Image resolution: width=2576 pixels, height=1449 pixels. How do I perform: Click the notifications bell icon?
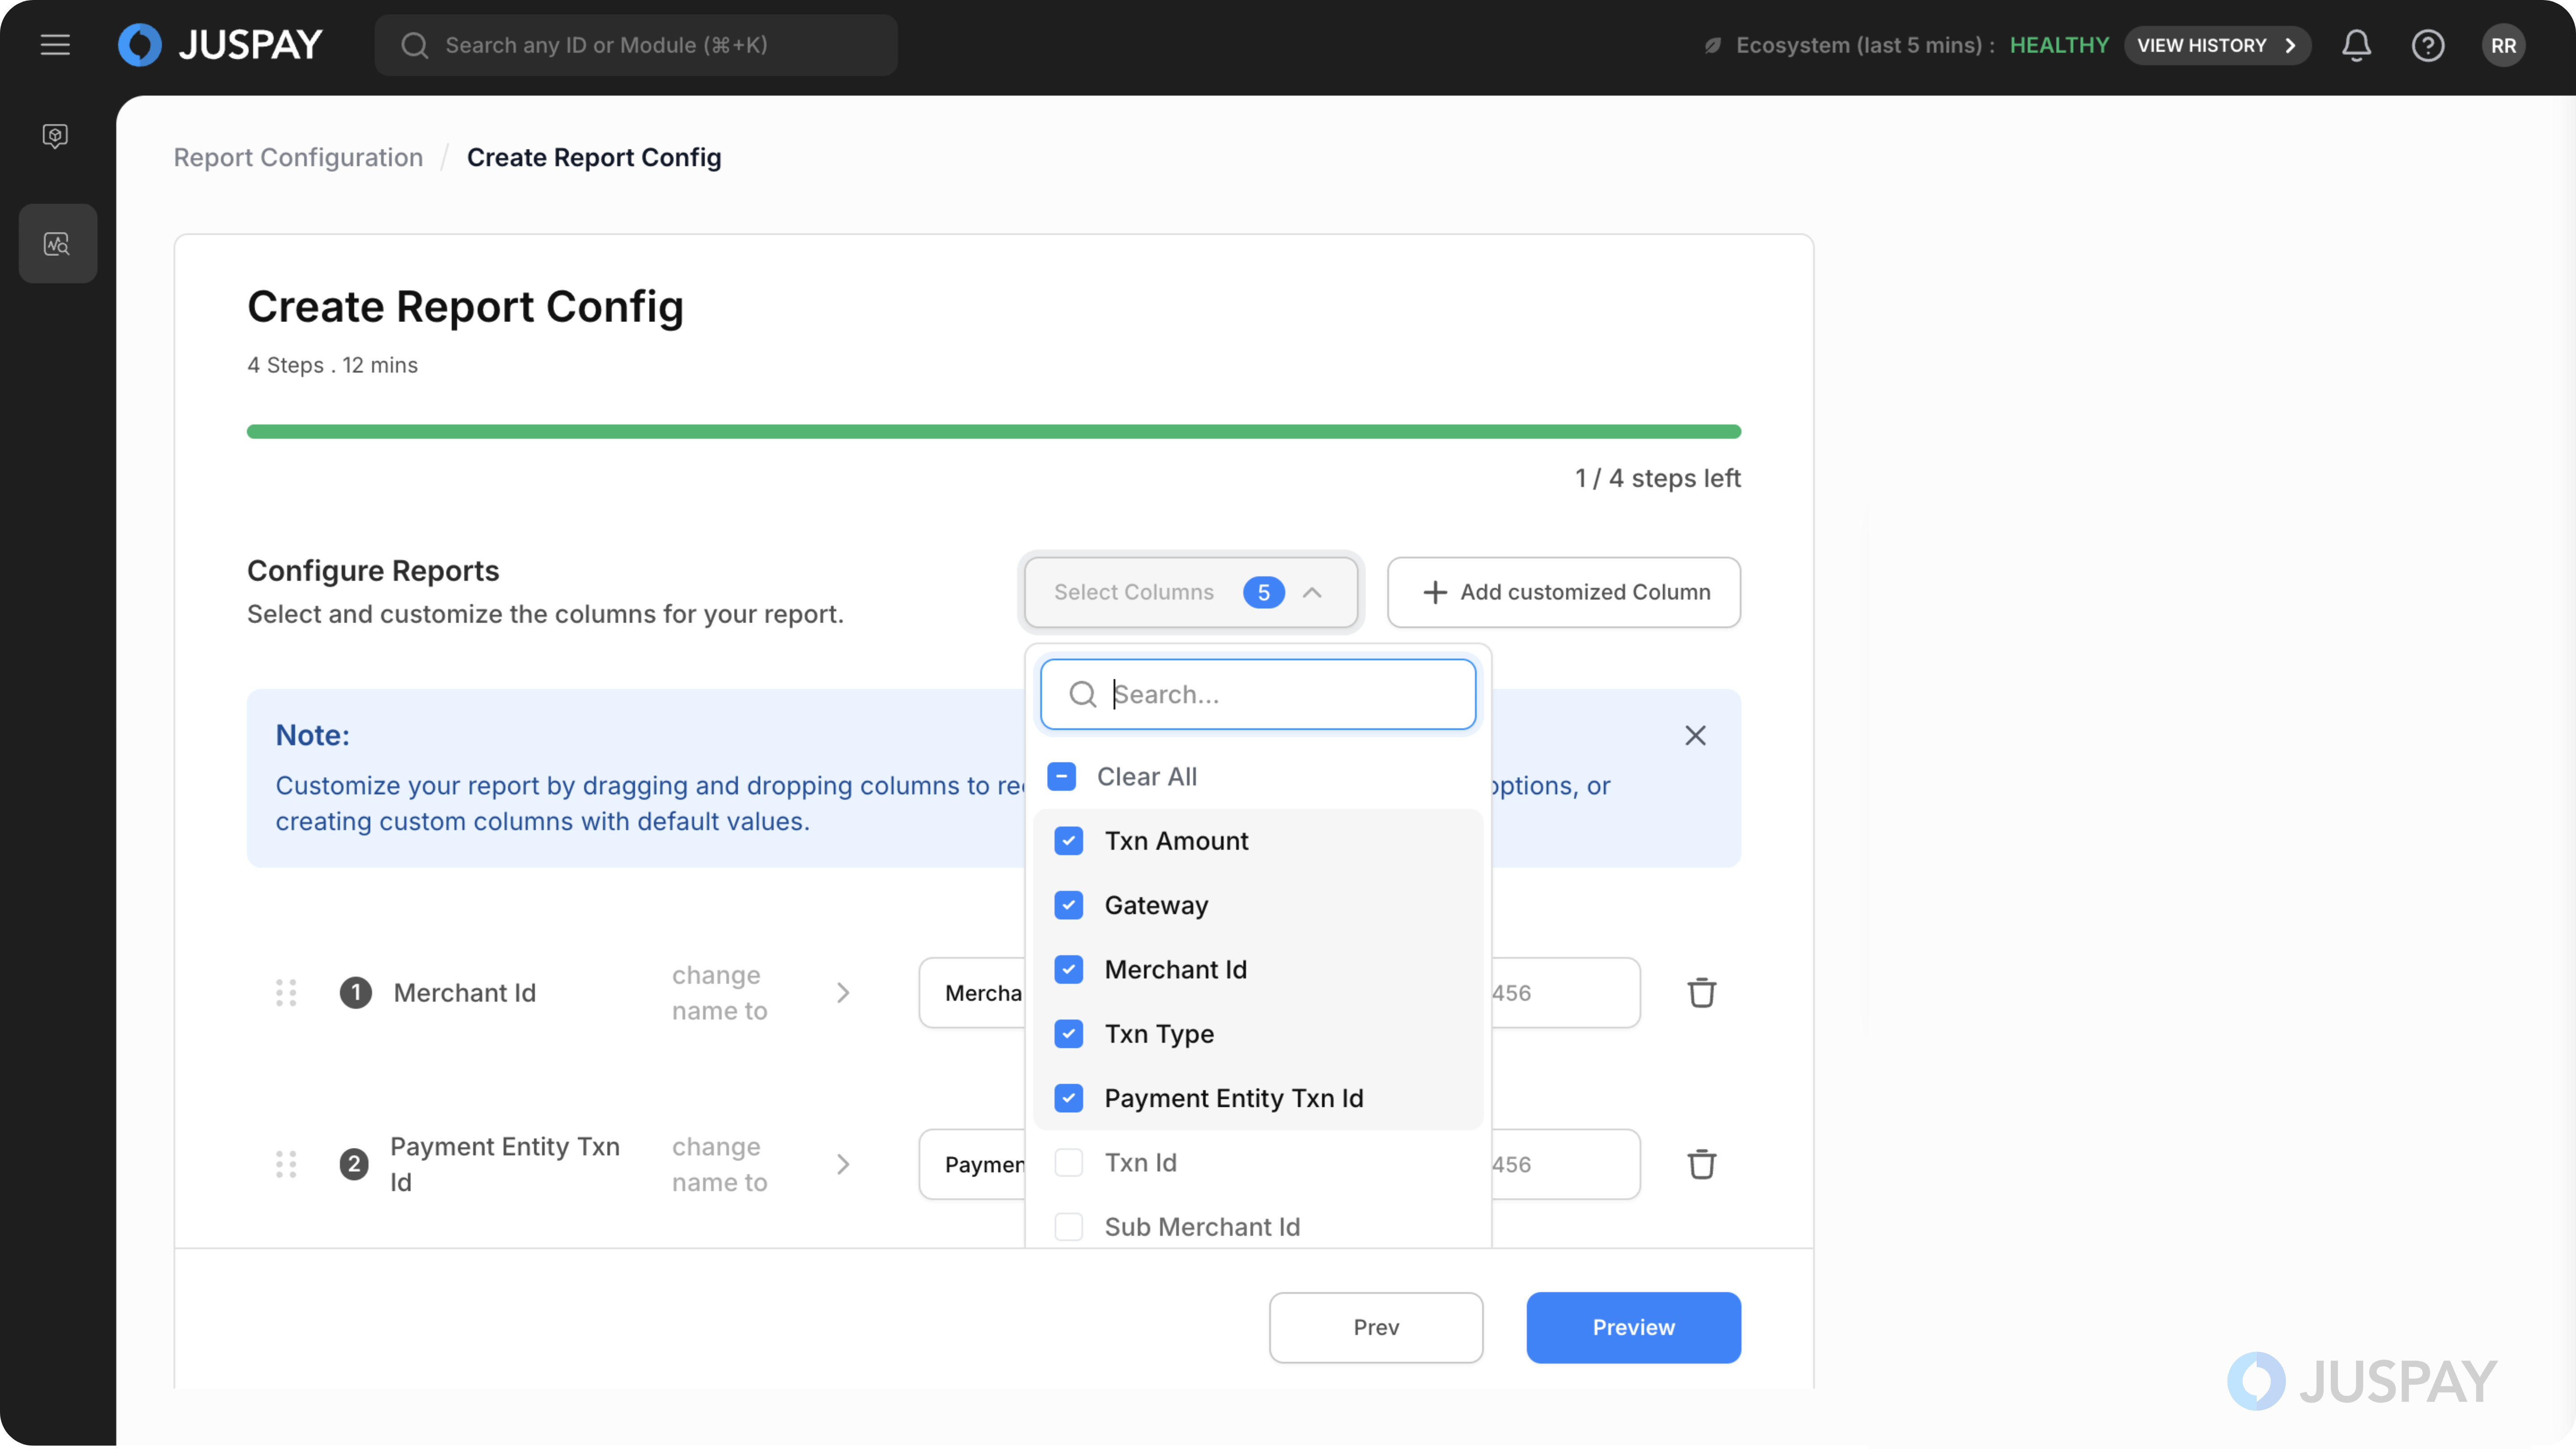[2356, 45]
